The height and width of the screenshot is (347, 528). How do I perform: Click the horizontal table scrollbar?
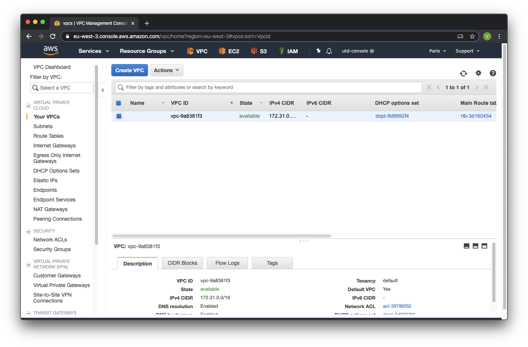pos(222,236)
